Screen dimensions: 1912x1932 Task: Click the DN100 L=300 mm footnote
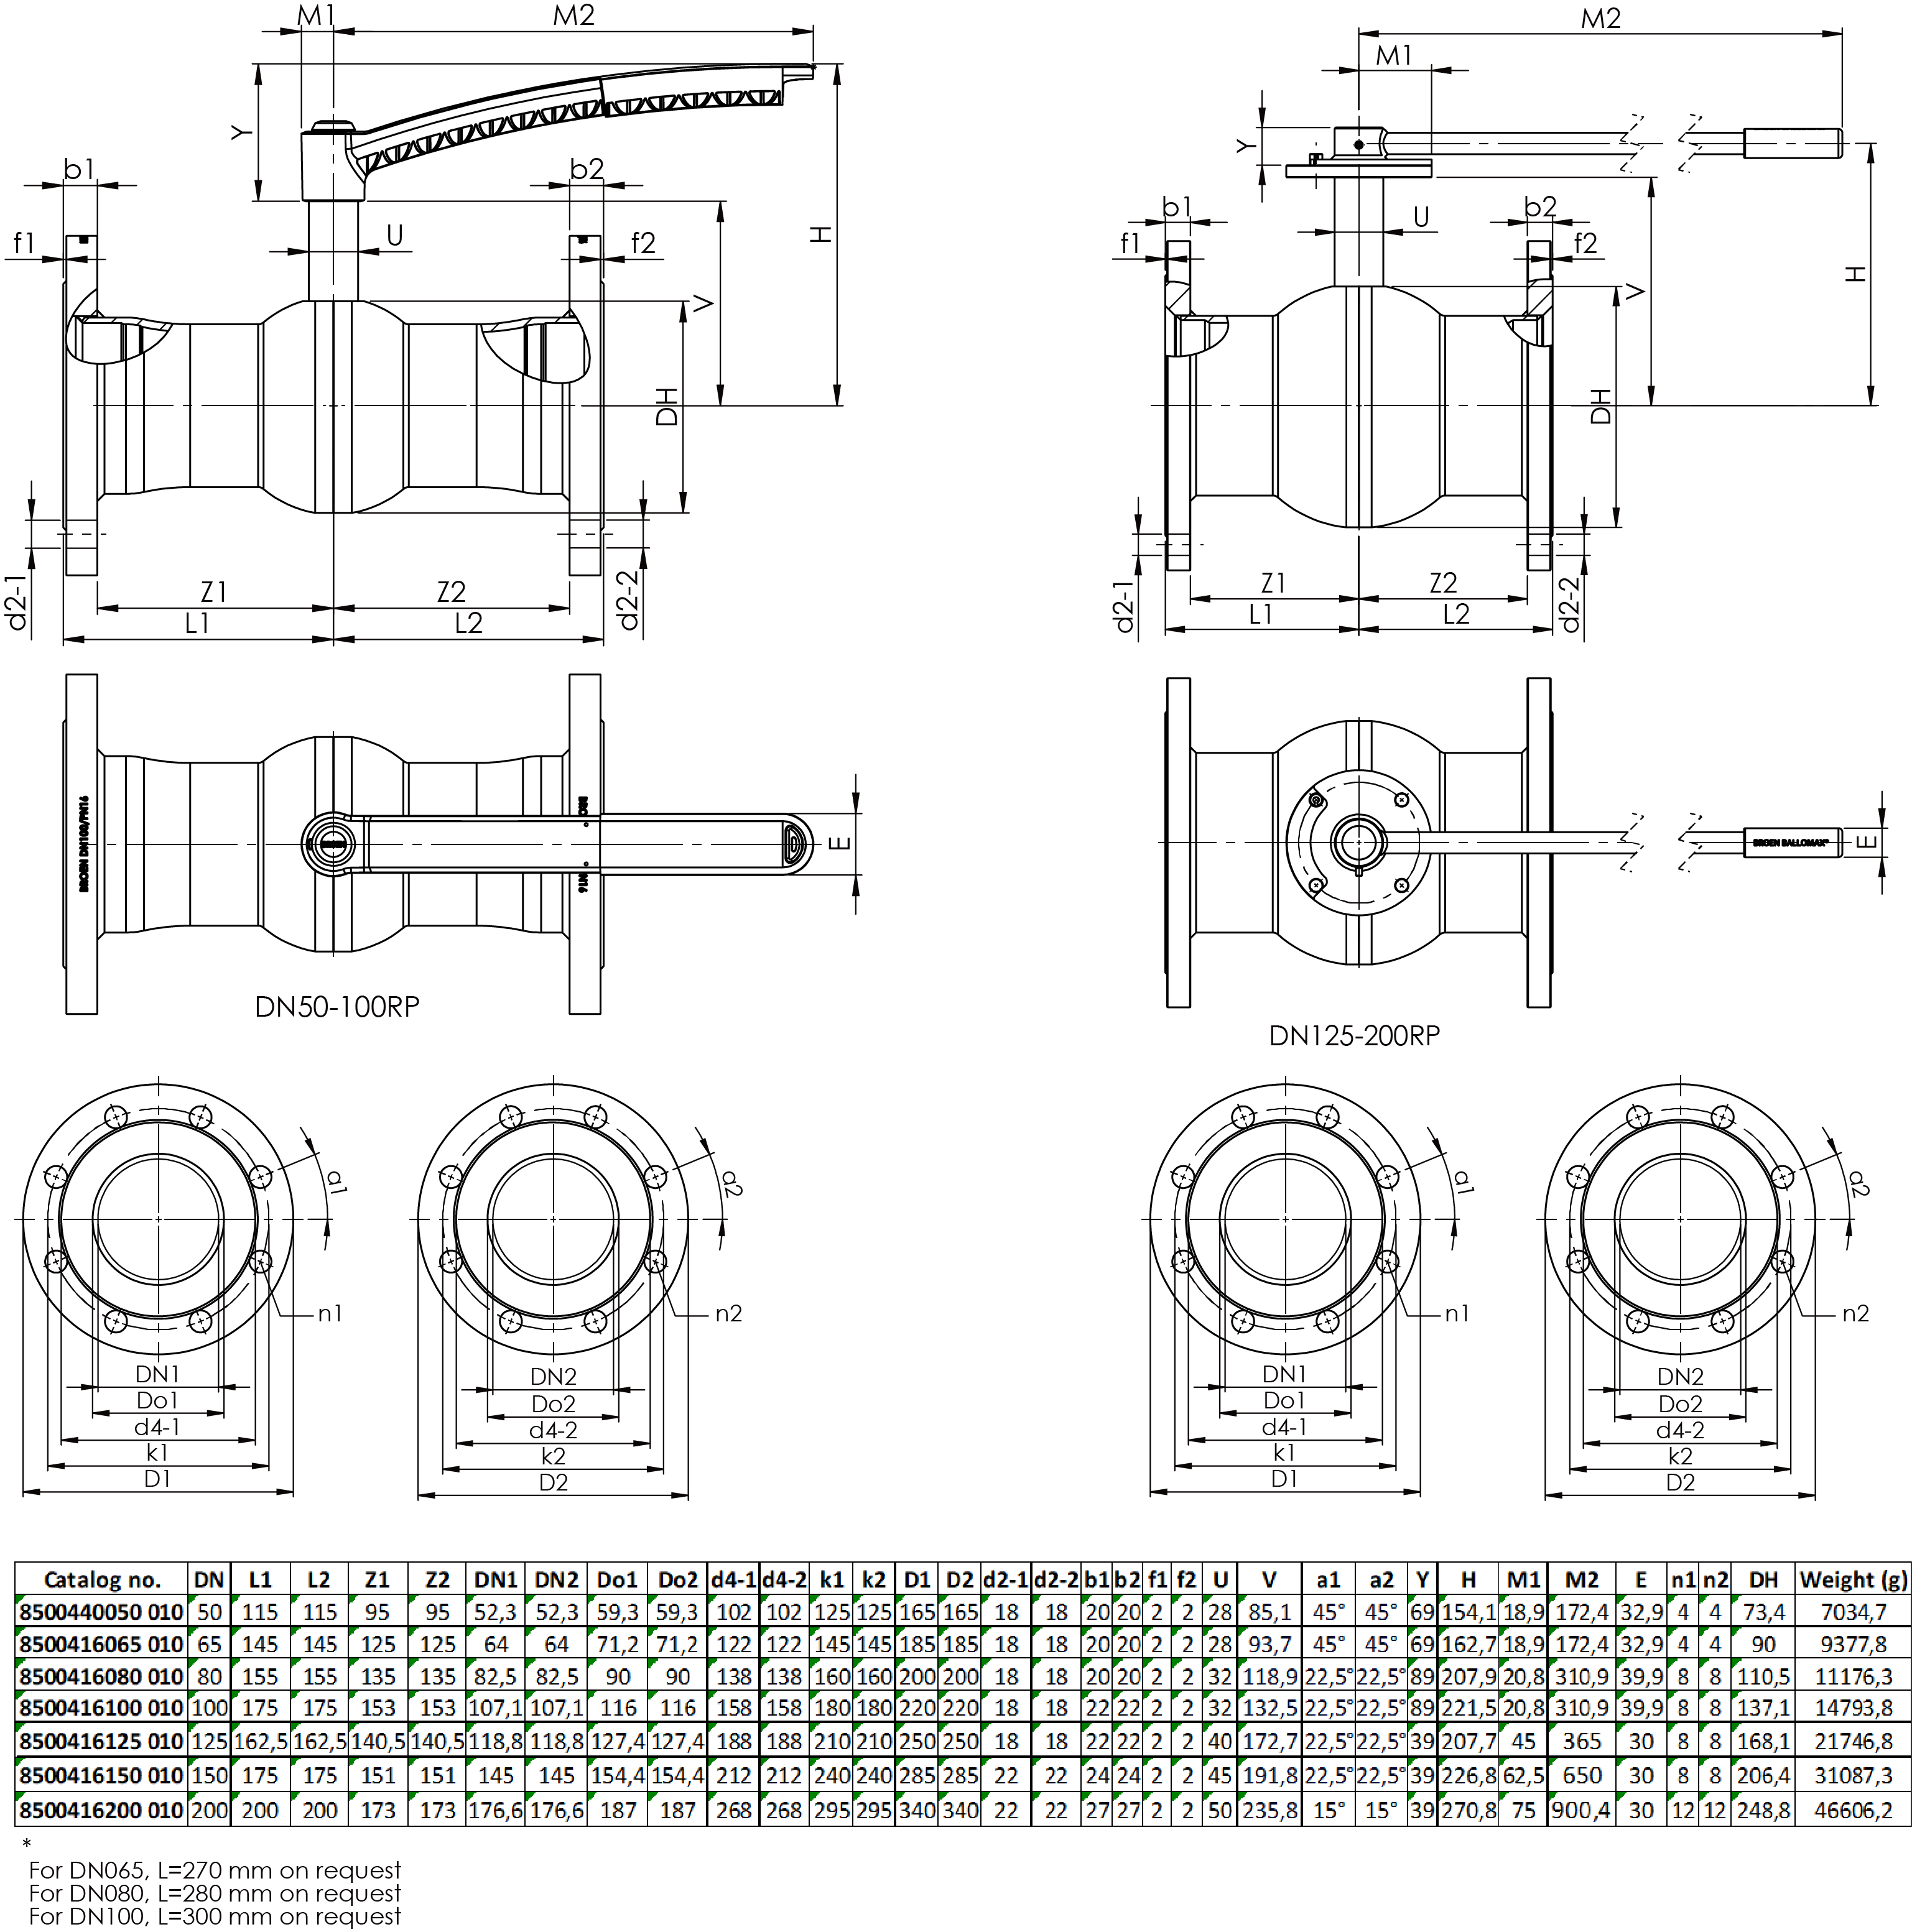click(x=214, y=1916)
